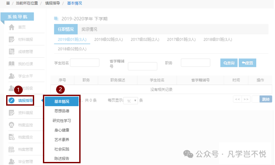Choose 思想品德 in the submenu

point(62,111)
